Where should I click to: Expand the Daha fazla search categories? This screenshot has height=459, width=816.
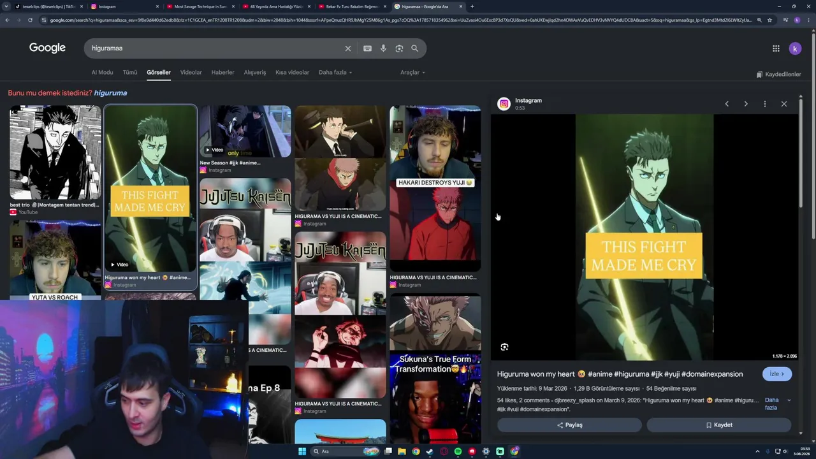click(x=335, y=73)
